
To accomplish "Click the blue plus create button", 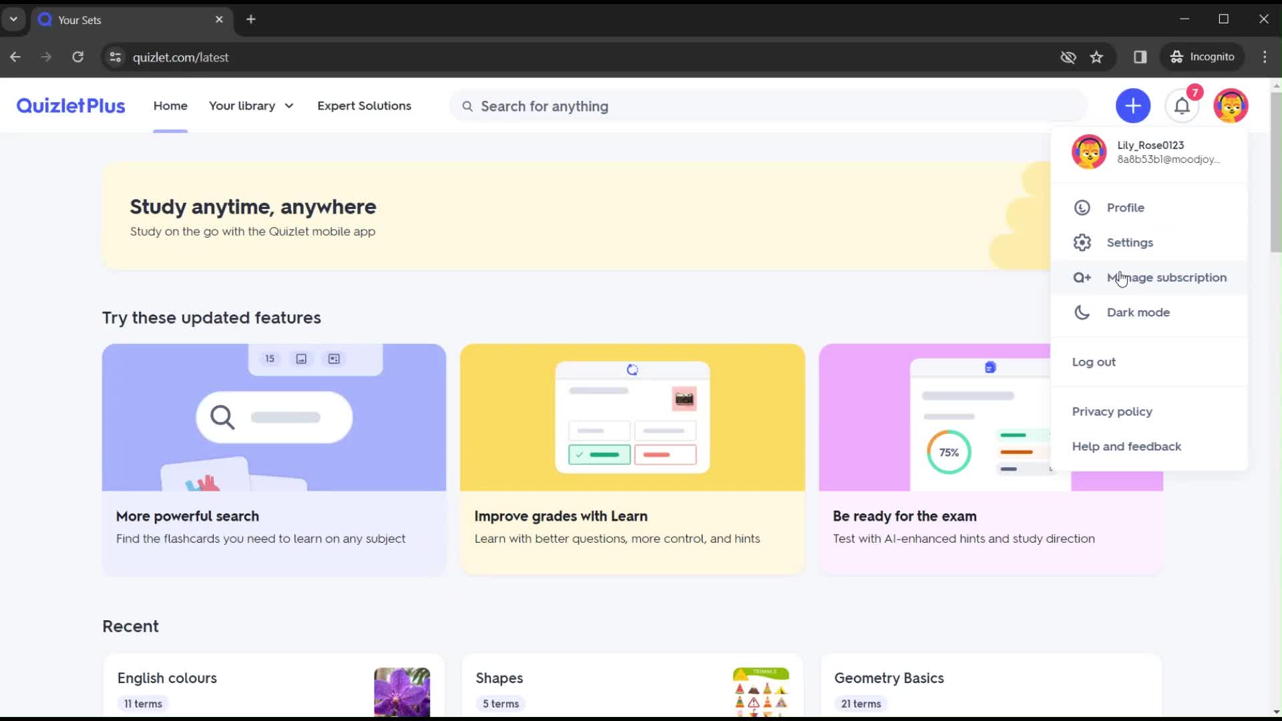I will [1133, 105].
